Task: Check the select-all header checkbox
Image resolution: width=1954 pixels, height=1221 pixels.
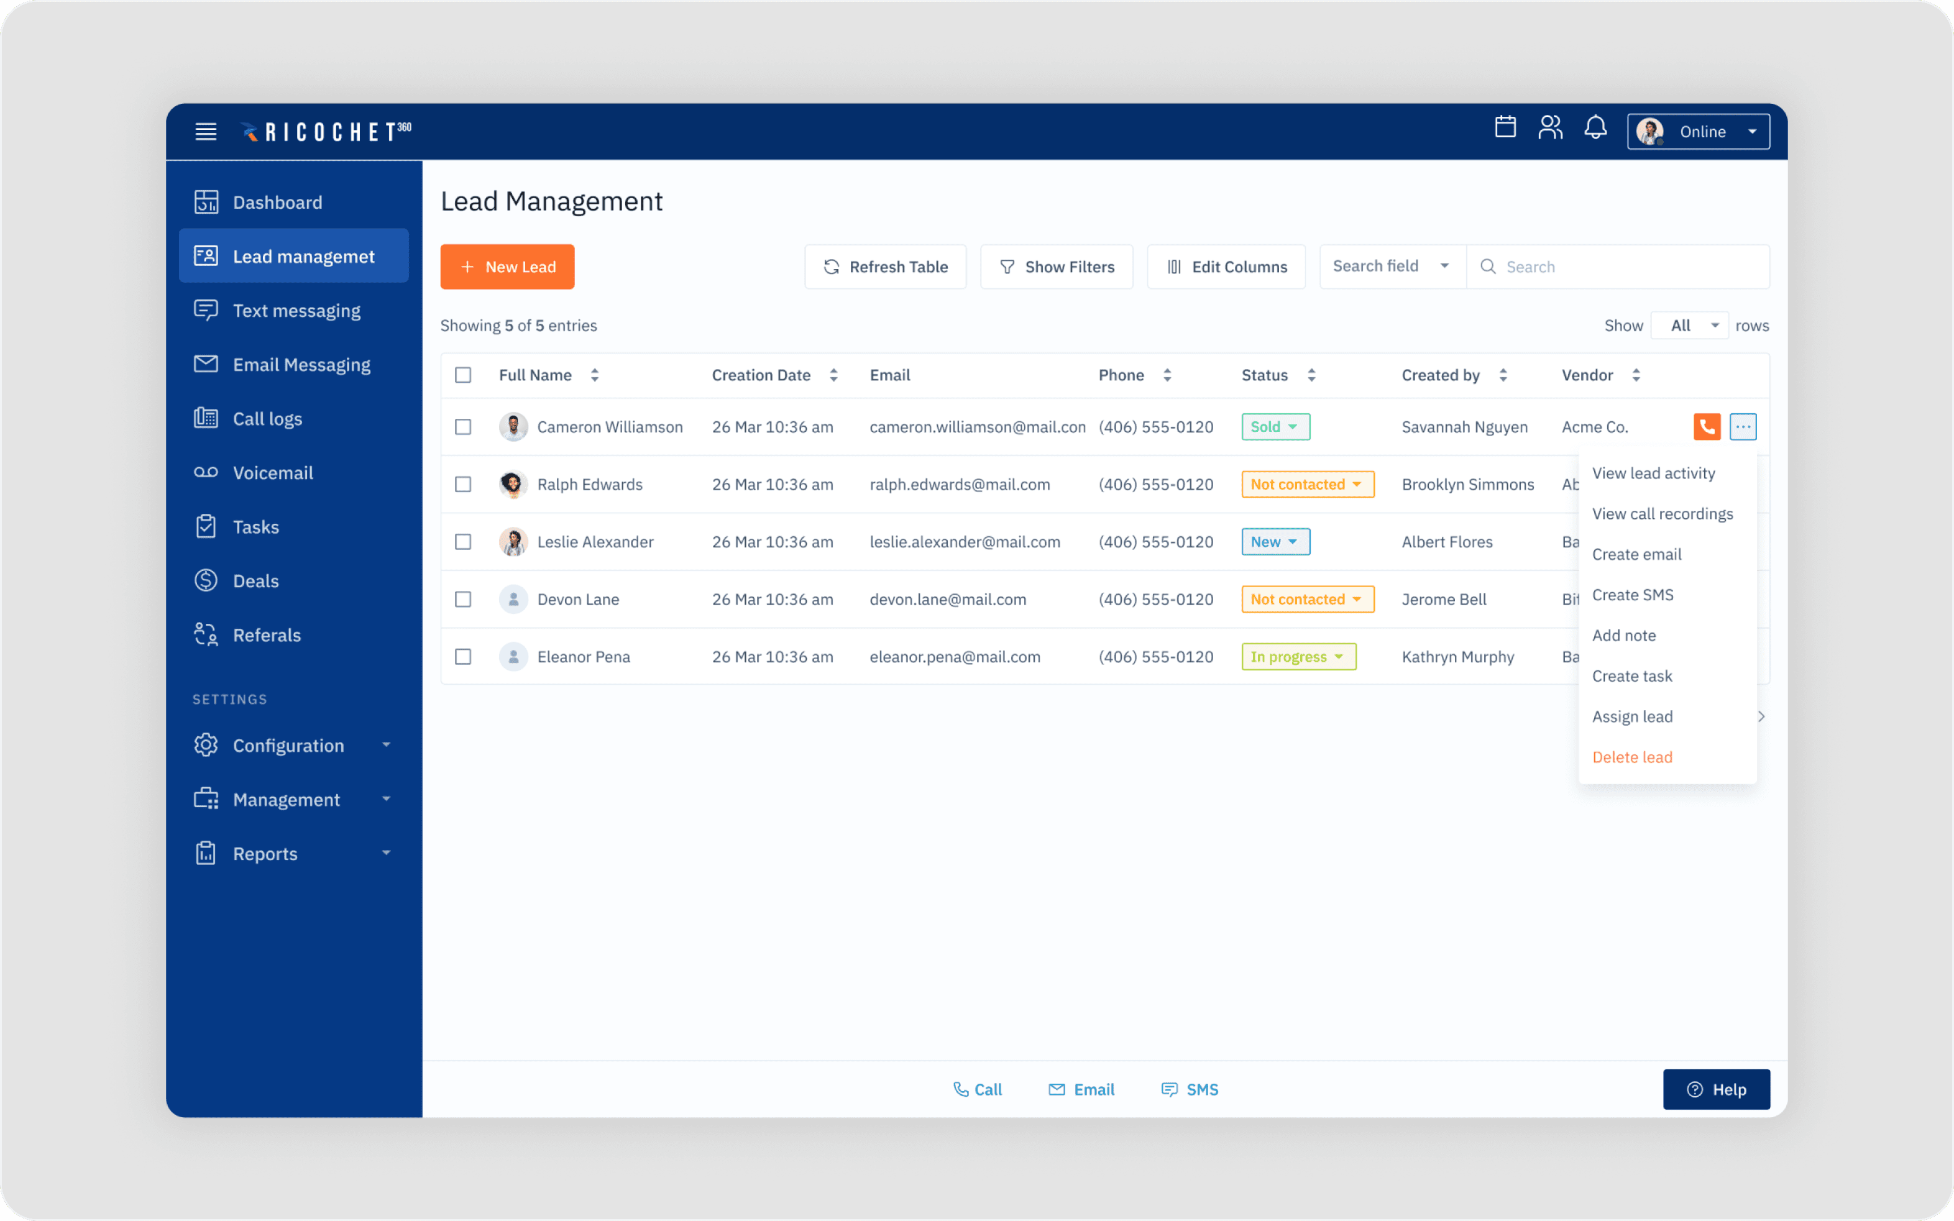Action: coord(462,375)
